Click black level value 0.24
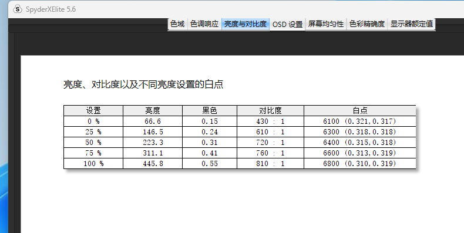Screen dimensions: 464x233 [x=210, y=132]
